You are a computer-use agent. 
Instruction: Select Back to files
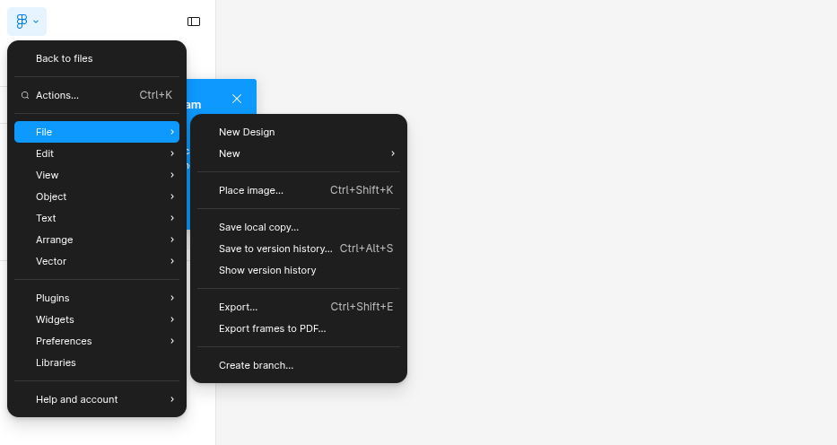(x=65, y=58)
